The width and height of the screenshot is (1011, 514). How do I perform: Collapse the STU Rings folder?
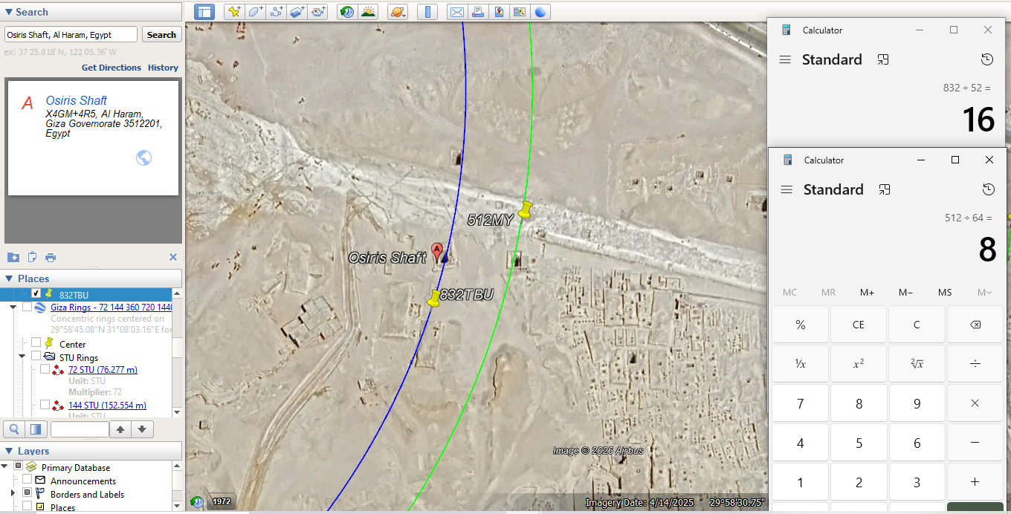[x=22, y=357]
